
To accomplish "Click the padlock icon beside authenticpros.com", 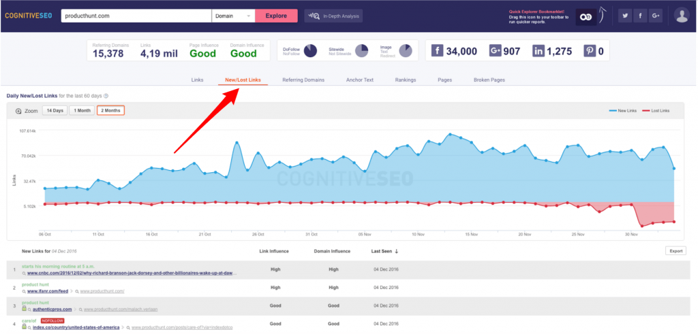I will [24, 308].
